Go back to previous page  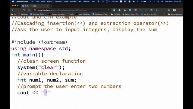click(13, 10)
